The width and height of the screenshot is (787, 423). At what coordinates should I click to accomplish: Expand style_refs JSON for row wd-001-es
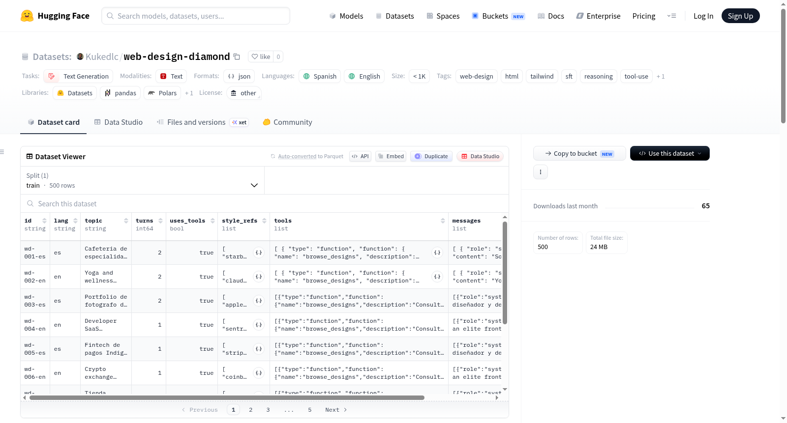tap(259, 253)
